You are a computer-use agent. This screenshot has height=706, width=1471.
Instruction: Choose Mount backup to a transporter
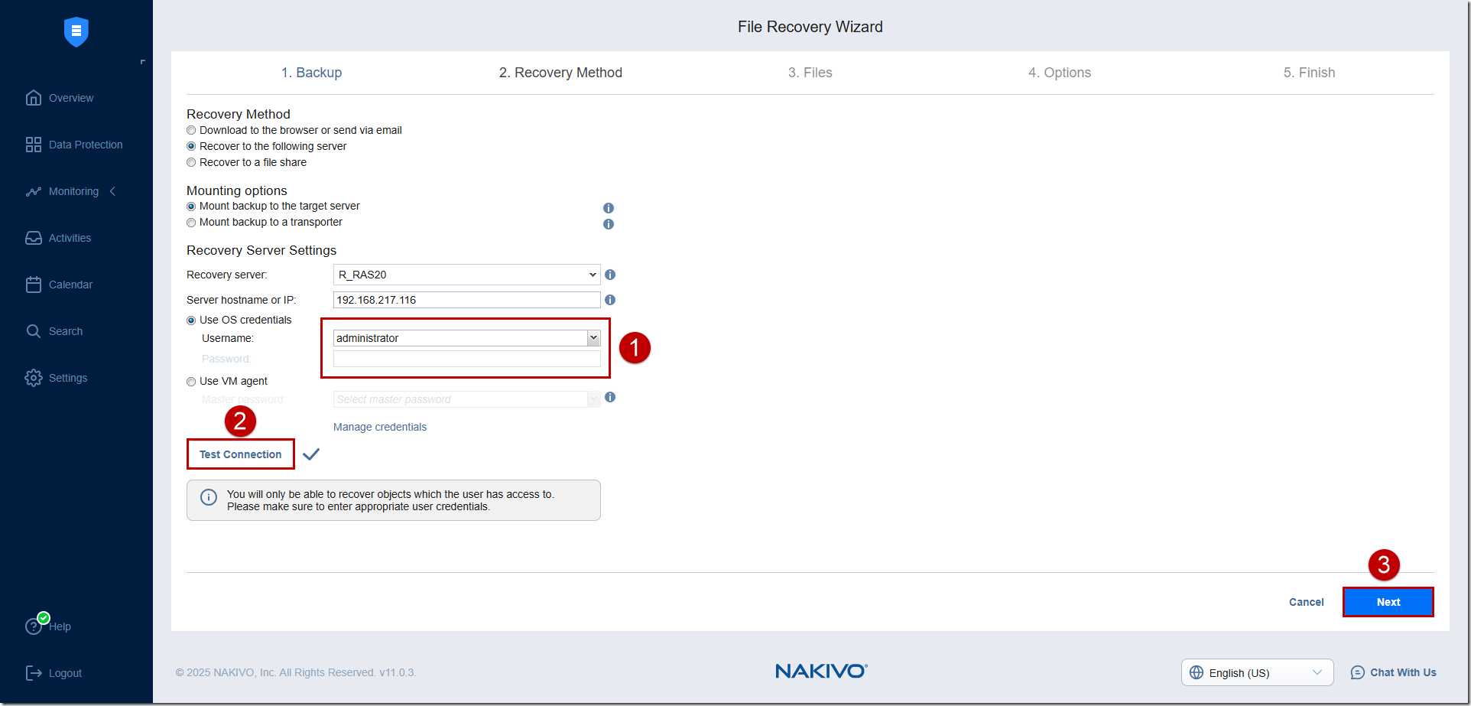pyautogui.click(x=191, y=223)
